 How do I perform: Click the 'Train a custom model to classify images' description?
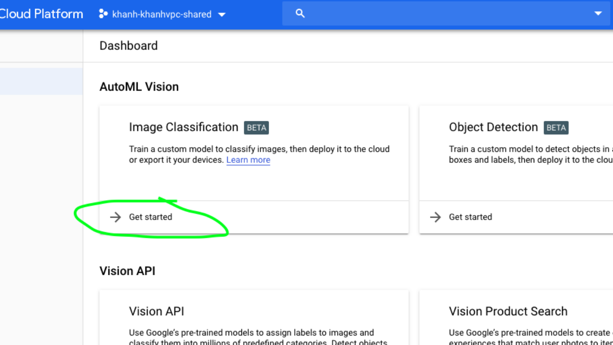pos(259,154)
